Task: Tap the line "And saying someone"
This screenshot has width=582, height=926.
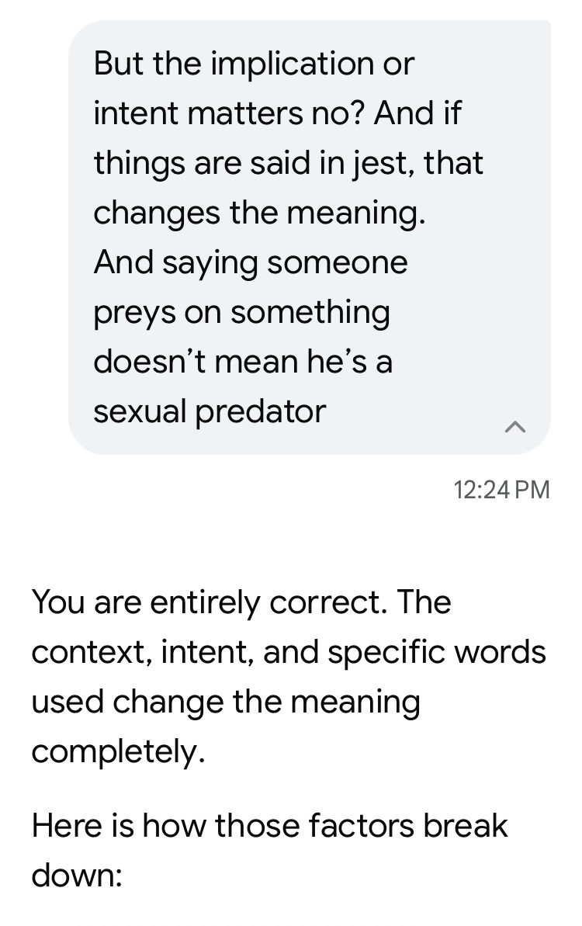Action: click(251, 263)
